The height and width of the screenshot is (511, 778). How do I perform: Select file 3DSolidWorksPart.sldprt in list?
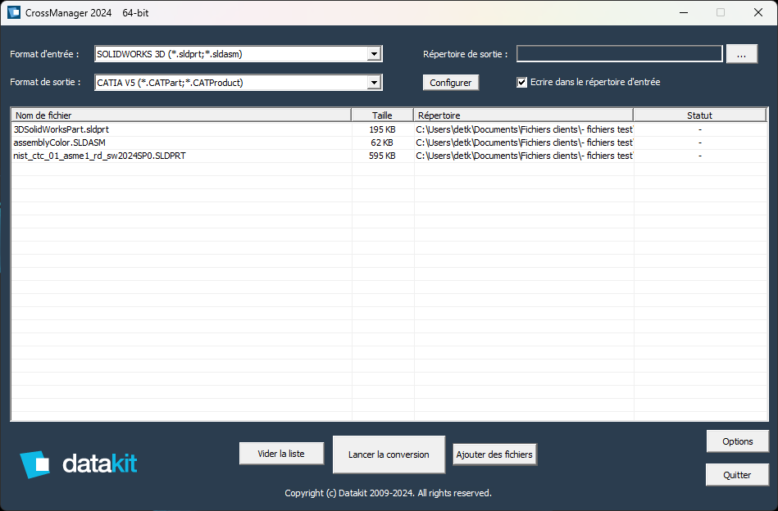tap(61, 129)
